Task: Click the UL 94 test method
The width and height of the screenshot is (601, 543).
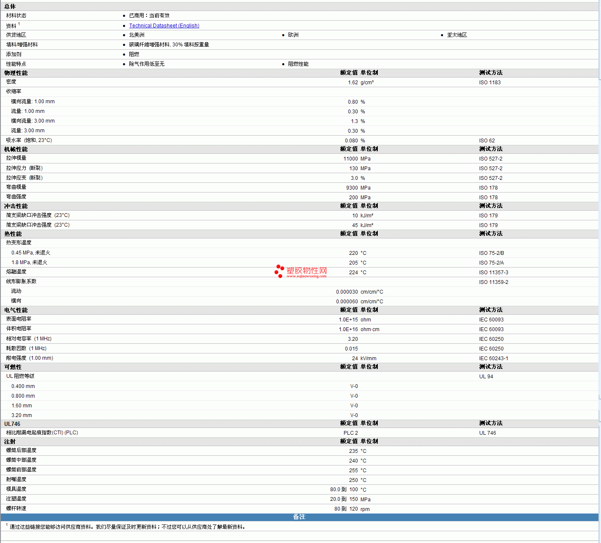Action: [486, 377]
